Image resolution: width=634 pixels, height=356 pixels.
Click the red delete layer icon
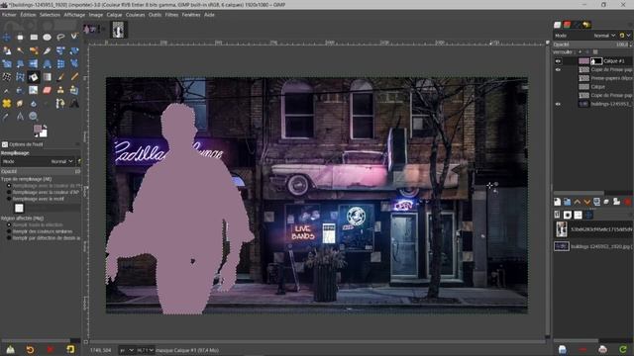click(627, 202)
